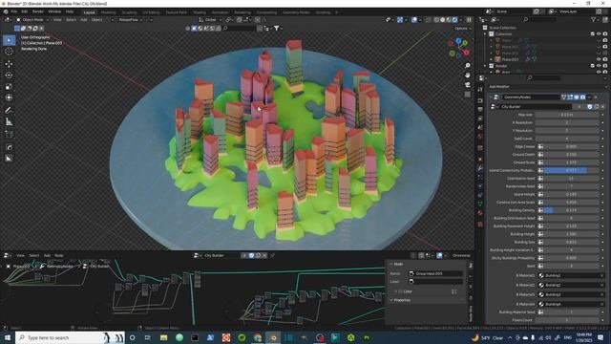Toggle camera view icon in viewport
Viewport: 611px width, 344px height.
tap(467, 85)
